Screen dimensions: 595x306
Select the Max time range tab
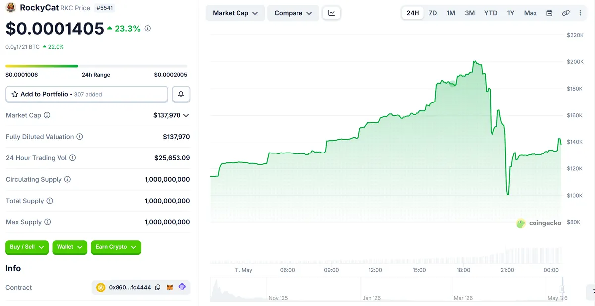pyautogui.click(x=531, y=13)
